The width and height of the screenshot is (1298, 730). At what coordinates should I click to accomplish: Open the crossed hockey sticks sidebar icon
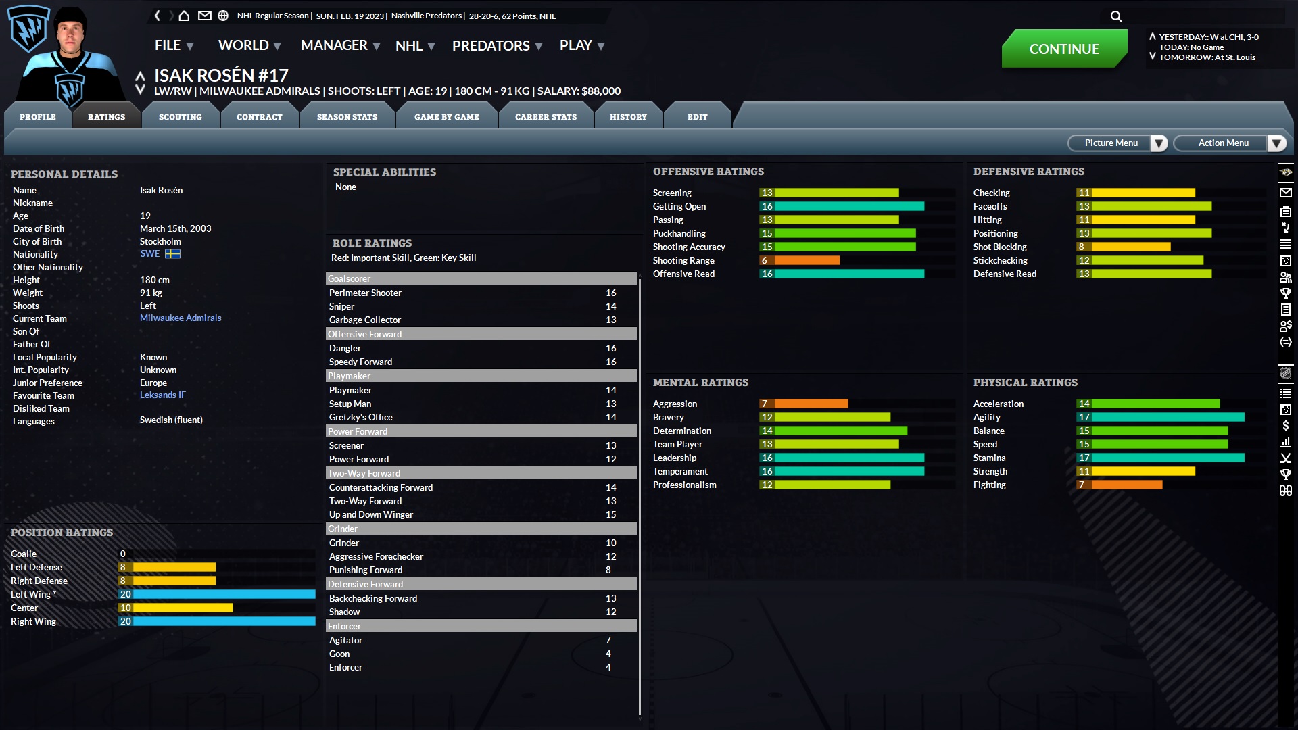[1286, 458]
